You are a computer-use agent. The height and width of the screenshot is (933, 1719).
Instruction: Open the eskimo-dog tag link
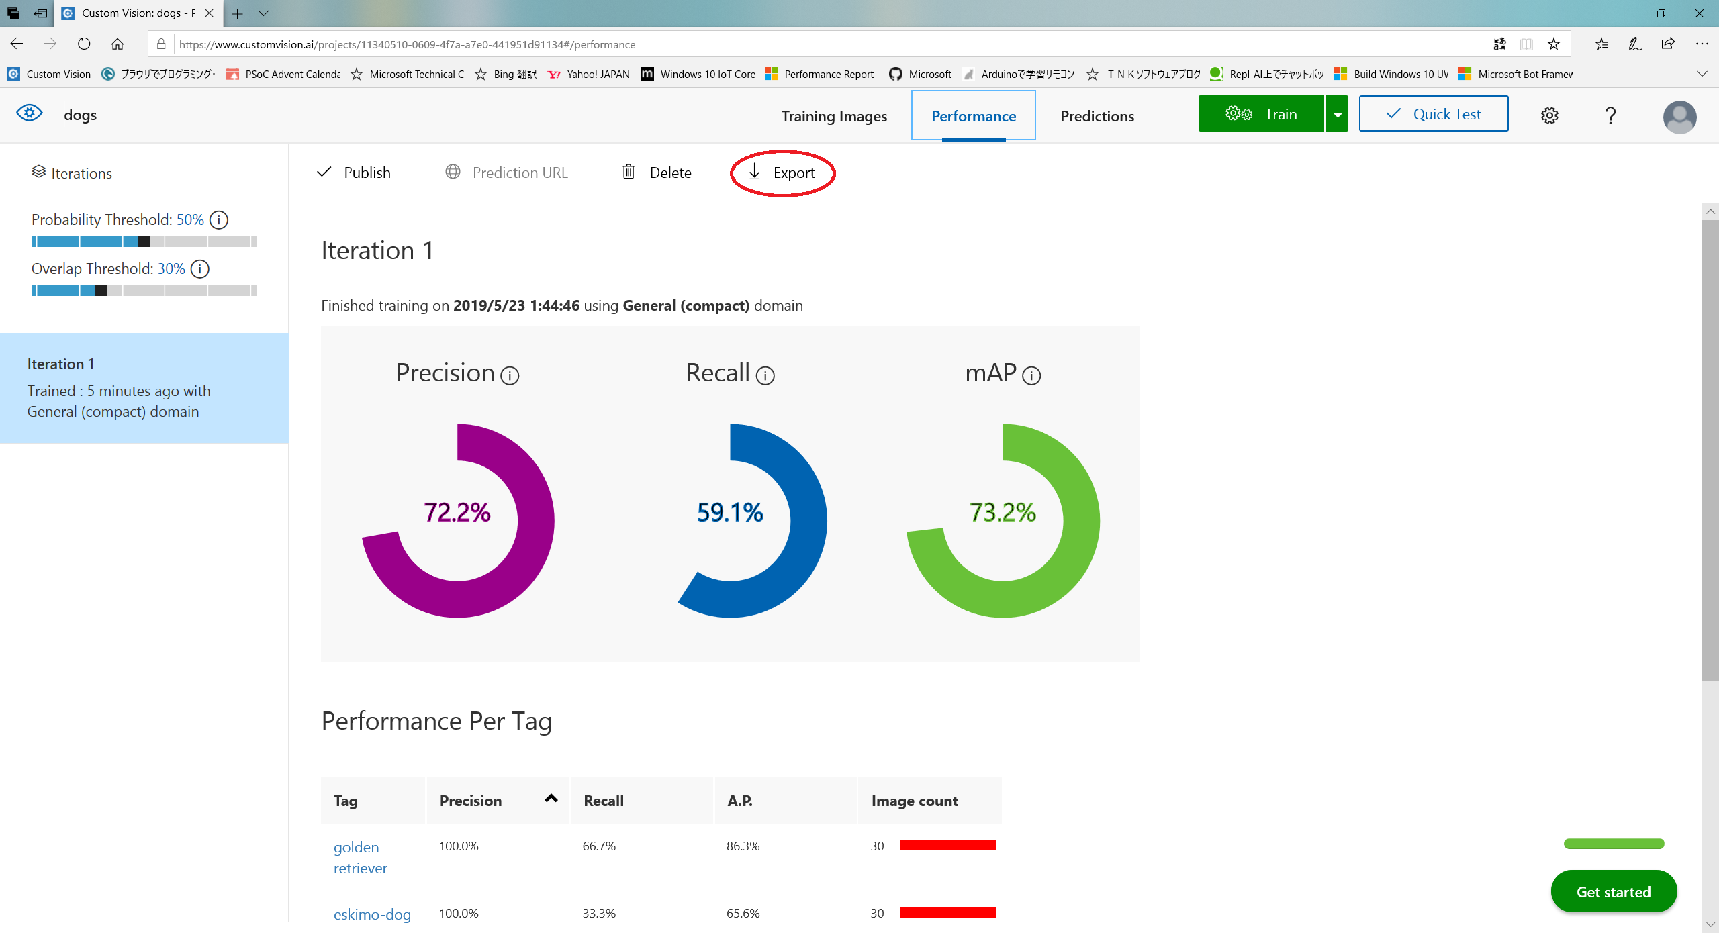click(372, 914)
